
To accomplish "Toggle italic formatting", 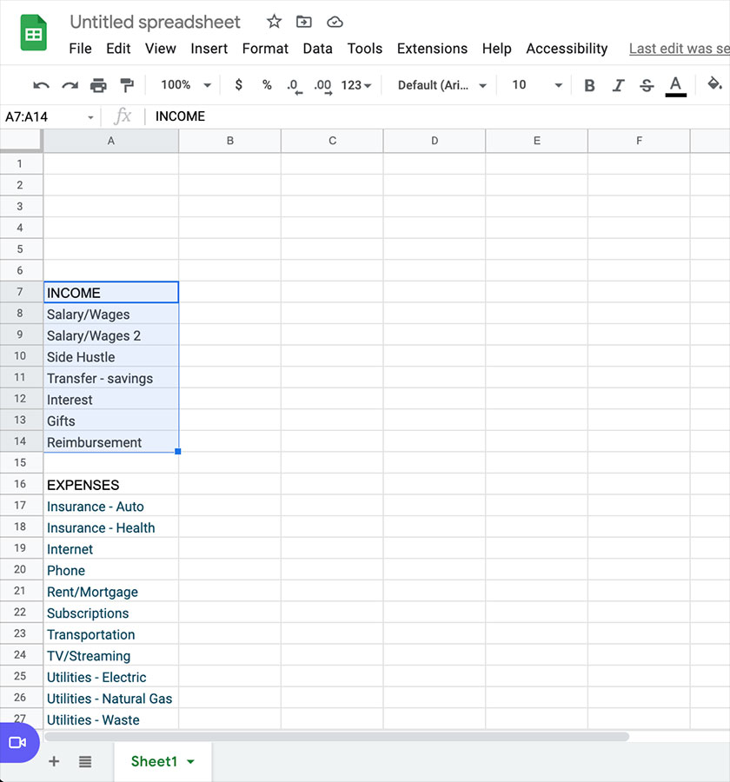I will point(617,85).
